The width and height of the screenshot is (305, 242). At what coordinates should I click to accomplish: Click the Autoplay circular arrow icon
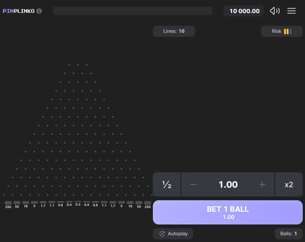[162, 234]
